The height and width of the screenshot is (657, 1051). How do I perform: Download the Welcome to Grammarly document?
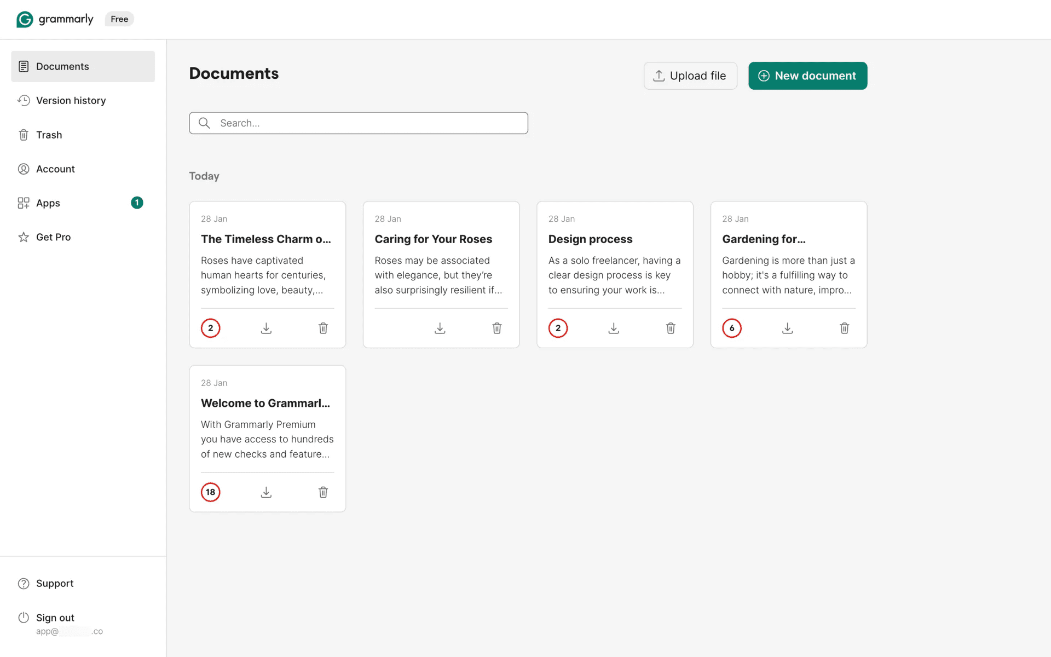click(x=266, y=492)
